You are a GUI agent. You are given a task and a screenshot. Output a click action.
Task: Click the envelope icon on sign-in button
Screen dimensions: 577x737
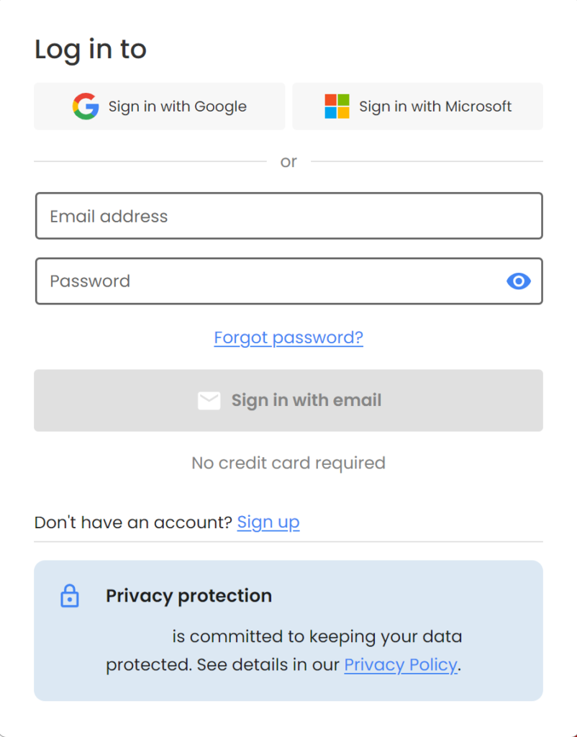(209, 401)
